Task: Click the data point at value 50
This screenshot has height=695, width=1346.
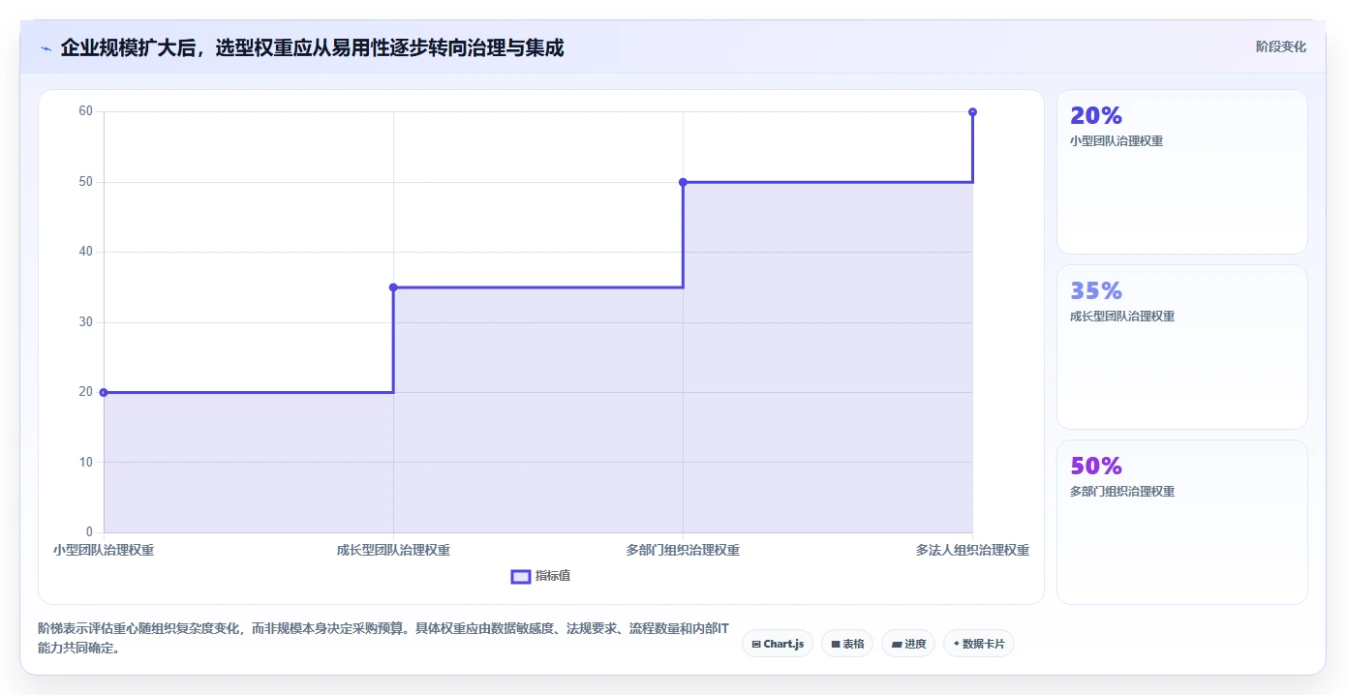Action: [683, 182]
